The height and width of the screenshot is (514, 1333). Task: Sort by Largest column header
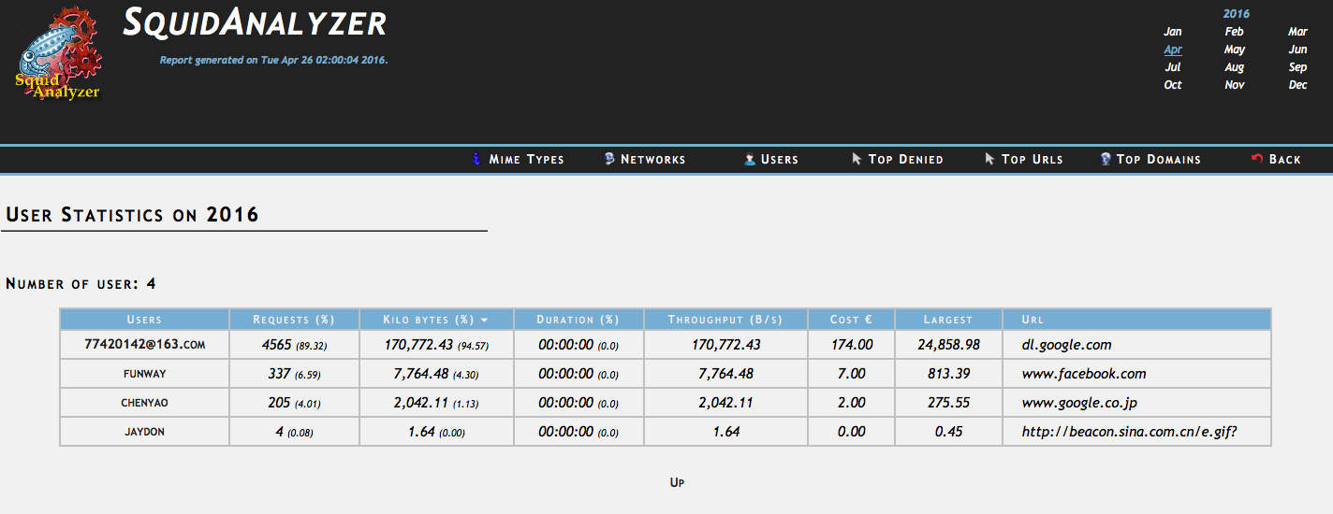tap(947, 320)
